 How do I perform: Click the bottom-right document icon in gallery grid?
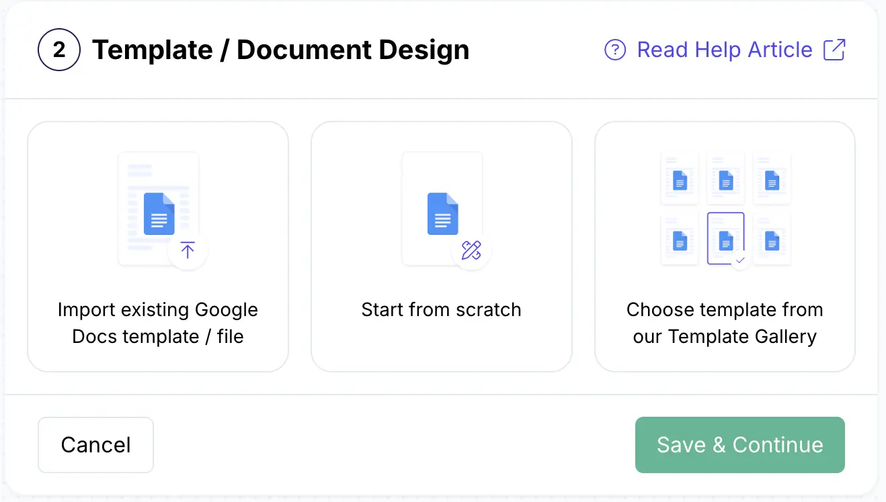[771, 240]
